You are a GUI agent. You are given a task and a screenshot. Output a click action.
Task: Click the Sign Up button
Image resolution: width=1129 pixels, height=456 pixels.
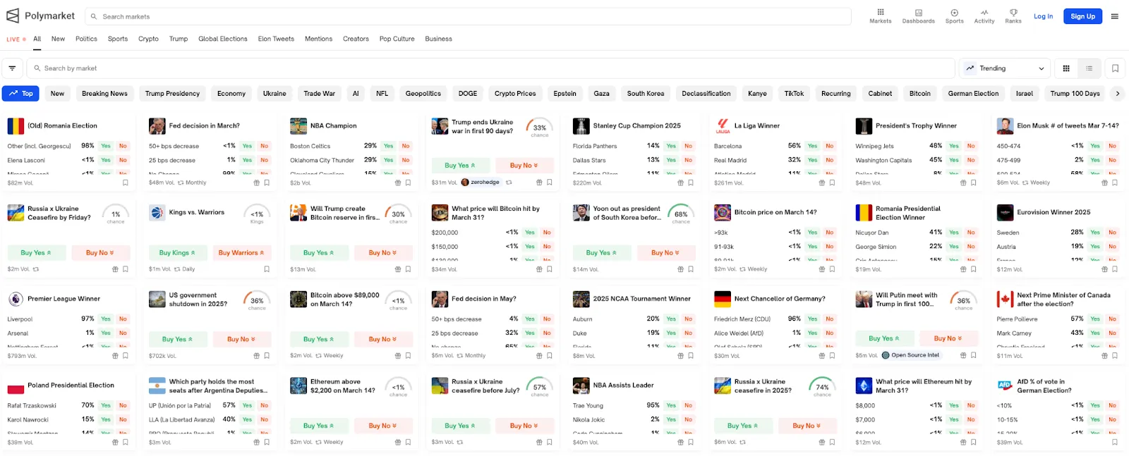point(1082,16)
